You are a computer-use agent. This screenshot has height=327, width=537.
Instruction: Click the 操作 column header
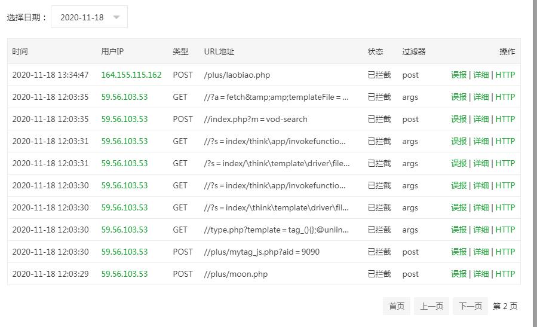point(507,51)
